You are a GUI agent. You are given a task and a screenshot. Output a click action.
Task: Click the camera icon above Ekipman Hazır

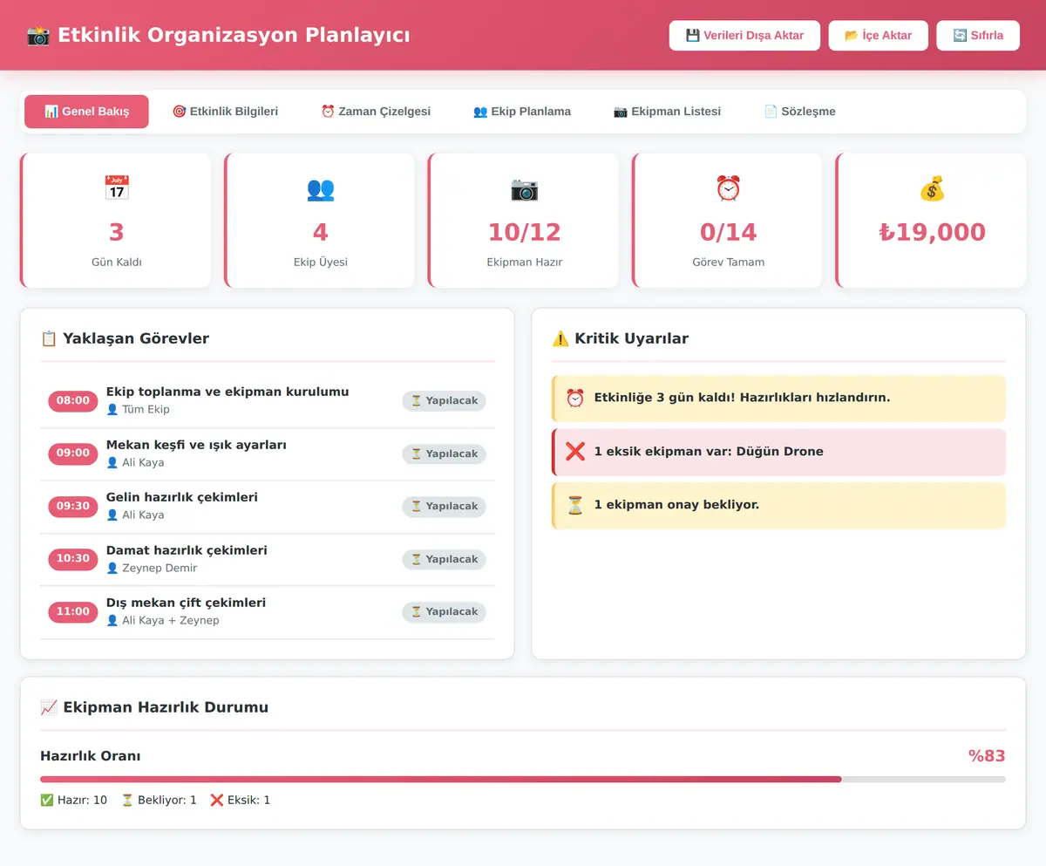tap(524, 188)
